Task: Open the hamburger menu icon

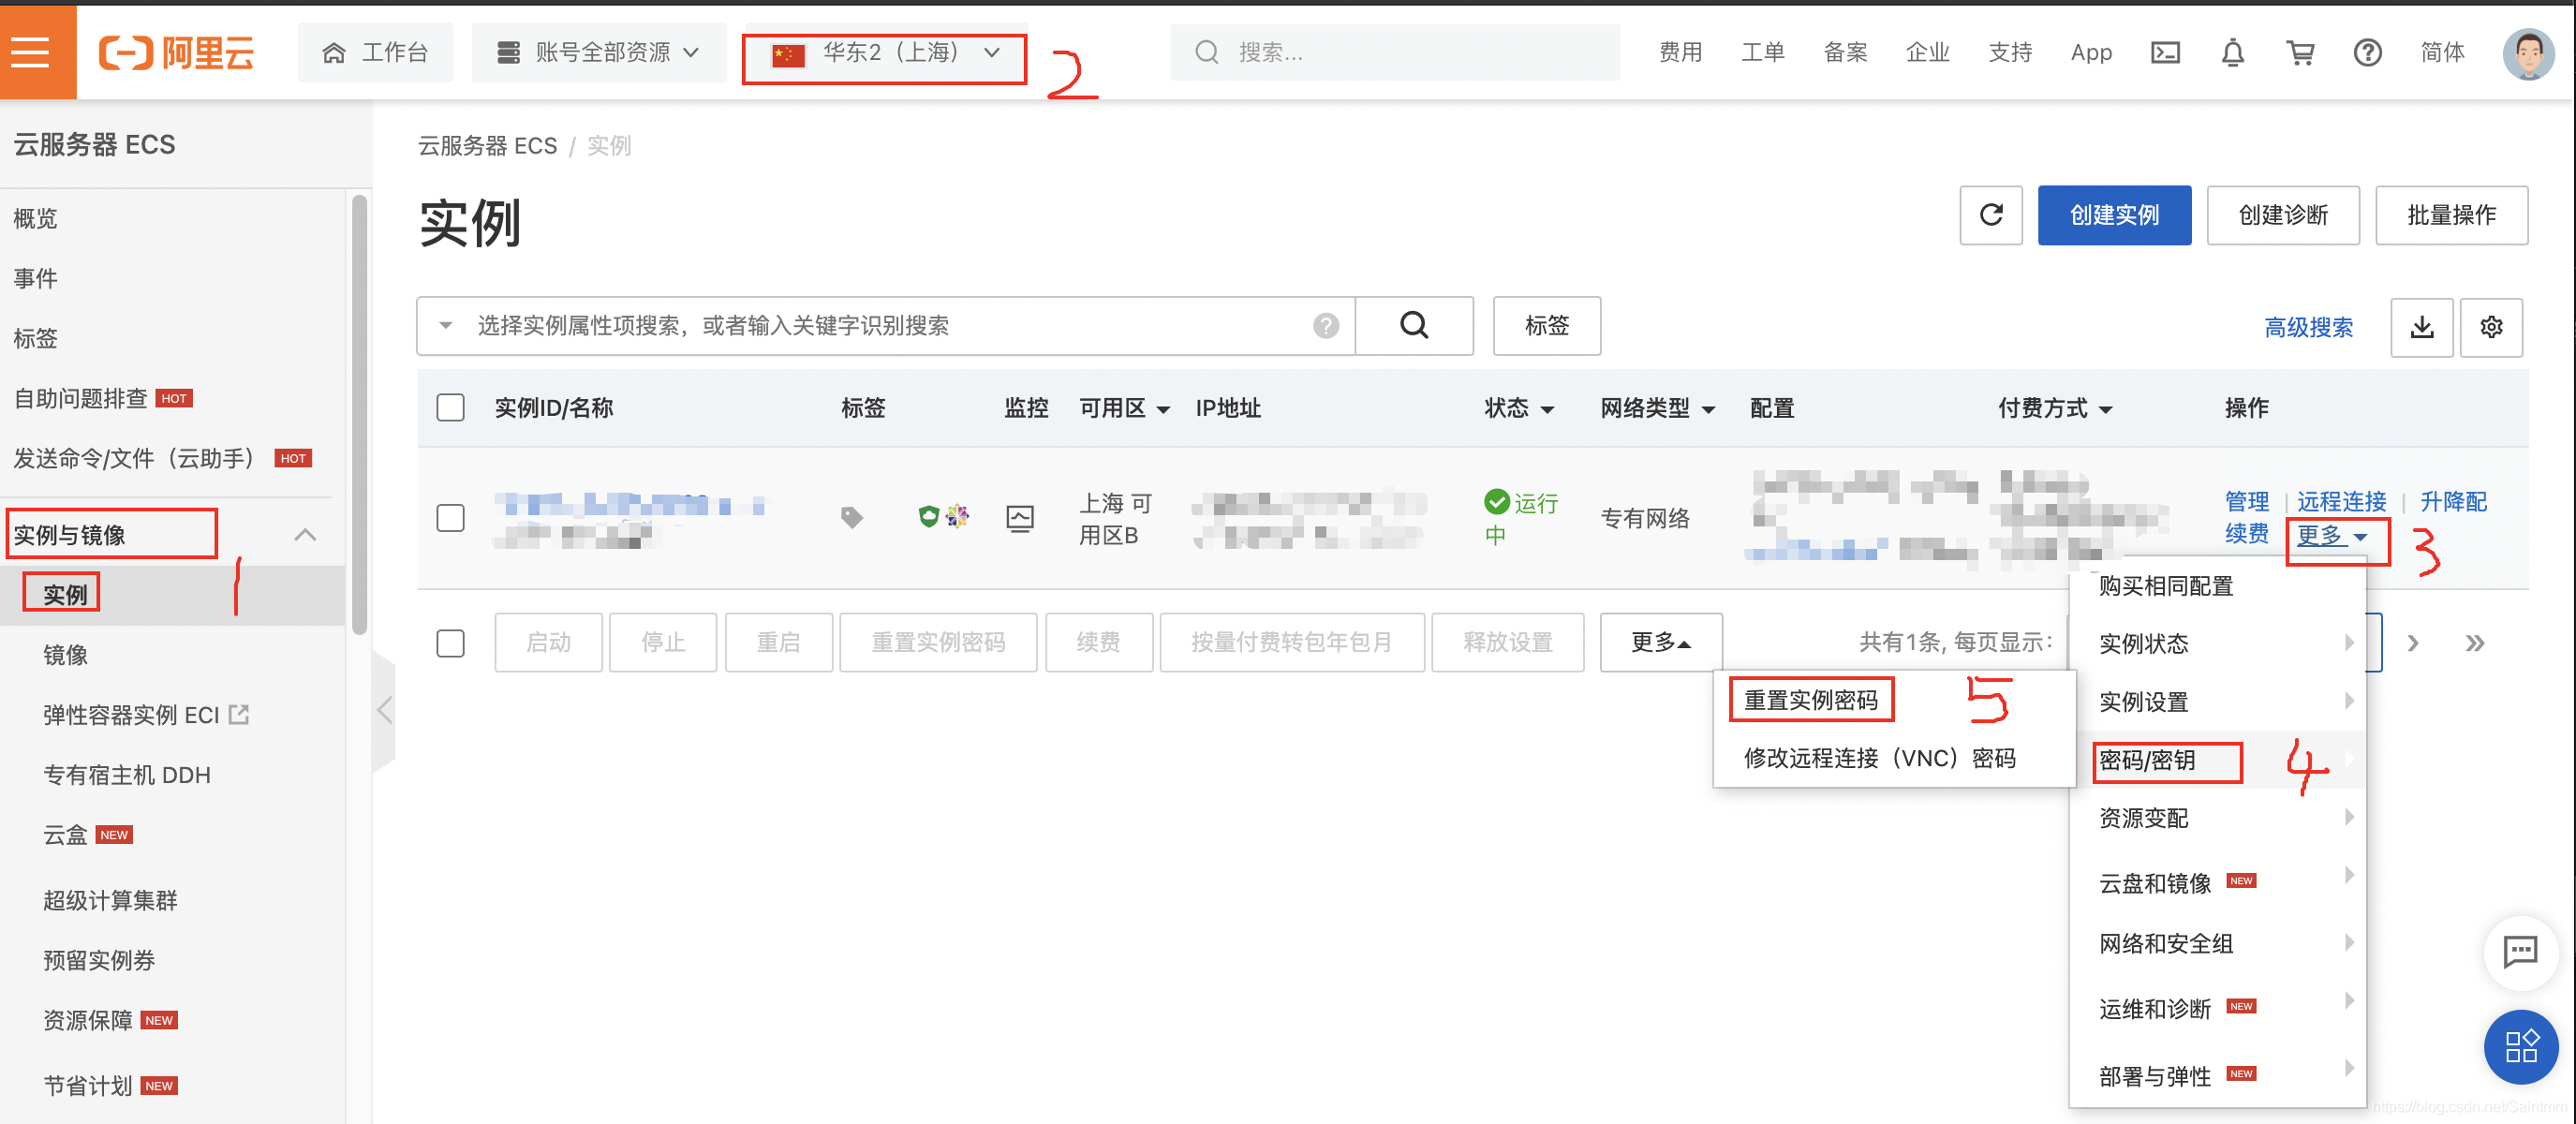Action: tap(32, 52)
